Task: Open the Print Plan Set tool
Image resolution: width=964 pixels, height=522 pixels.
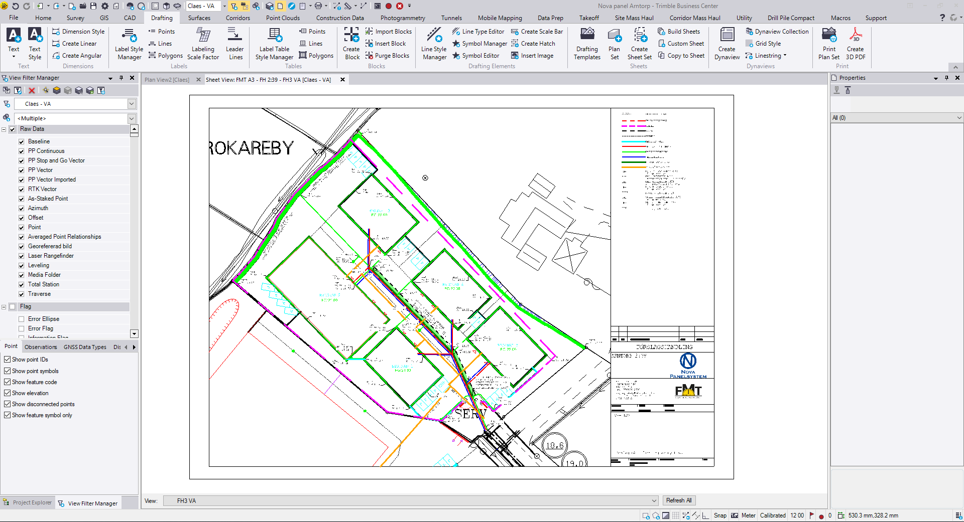Action: [x=829, y=43]
